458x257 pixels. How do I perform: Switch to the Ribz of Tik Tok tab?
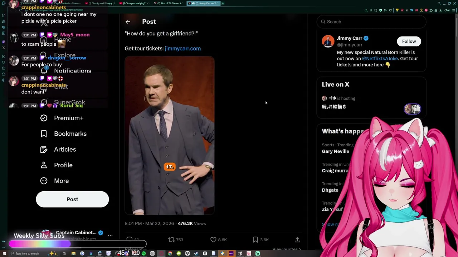[x=169, y=3]
